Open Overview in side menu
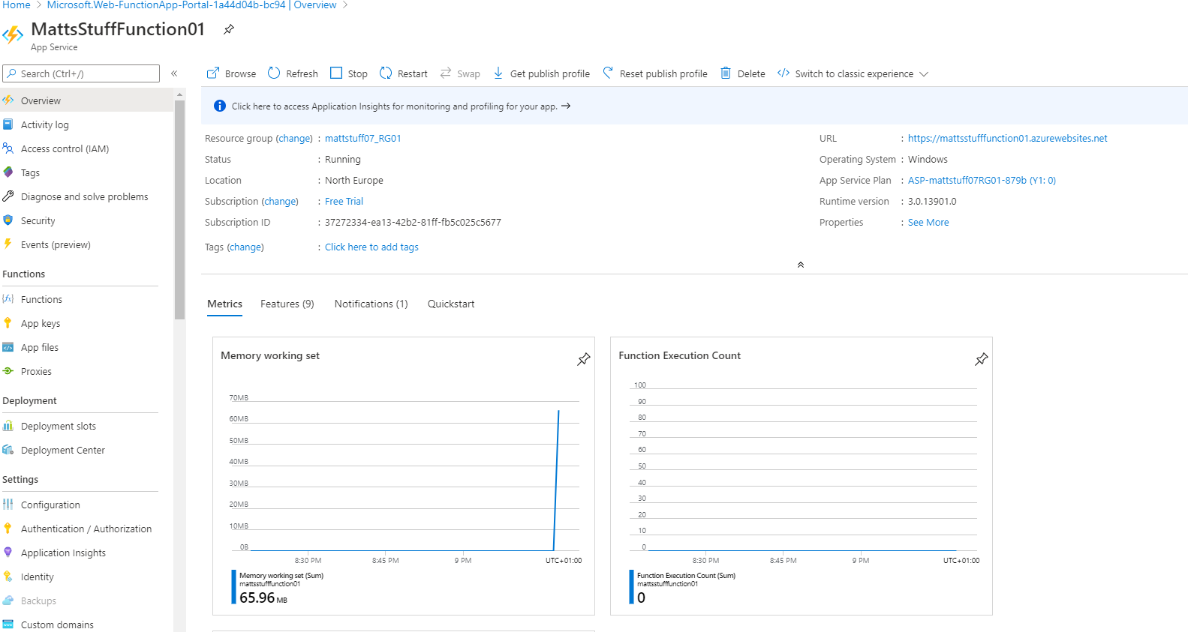Screen dimensions: 1188x632 (86, 100)
